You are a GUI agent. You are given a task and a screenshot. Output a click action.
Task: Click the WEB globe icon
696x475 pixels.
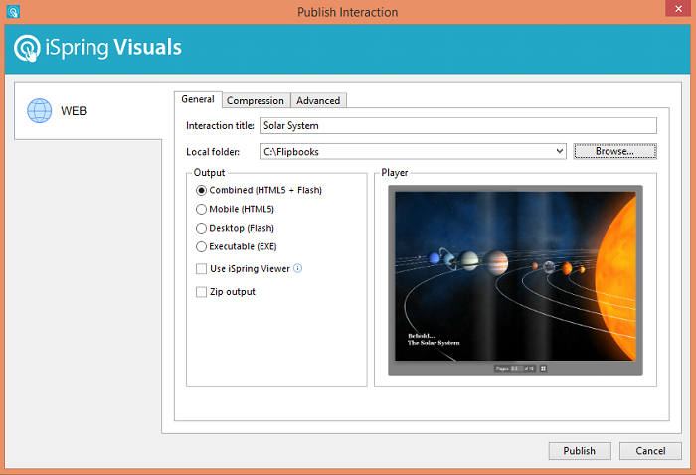point(40,111)
